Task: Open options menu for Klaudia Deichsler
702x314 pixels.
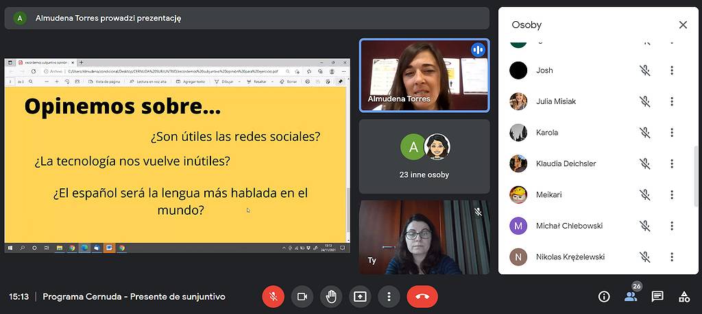Action: click(x=672, y=163)
